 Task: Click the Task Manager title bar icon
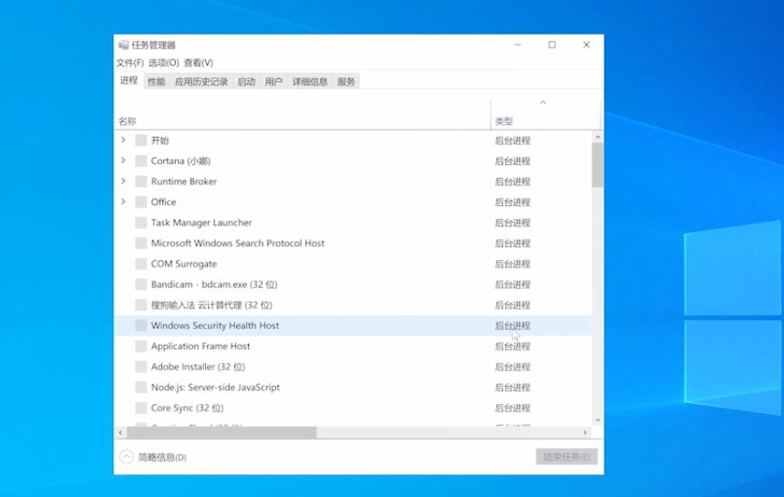point(123,45)
